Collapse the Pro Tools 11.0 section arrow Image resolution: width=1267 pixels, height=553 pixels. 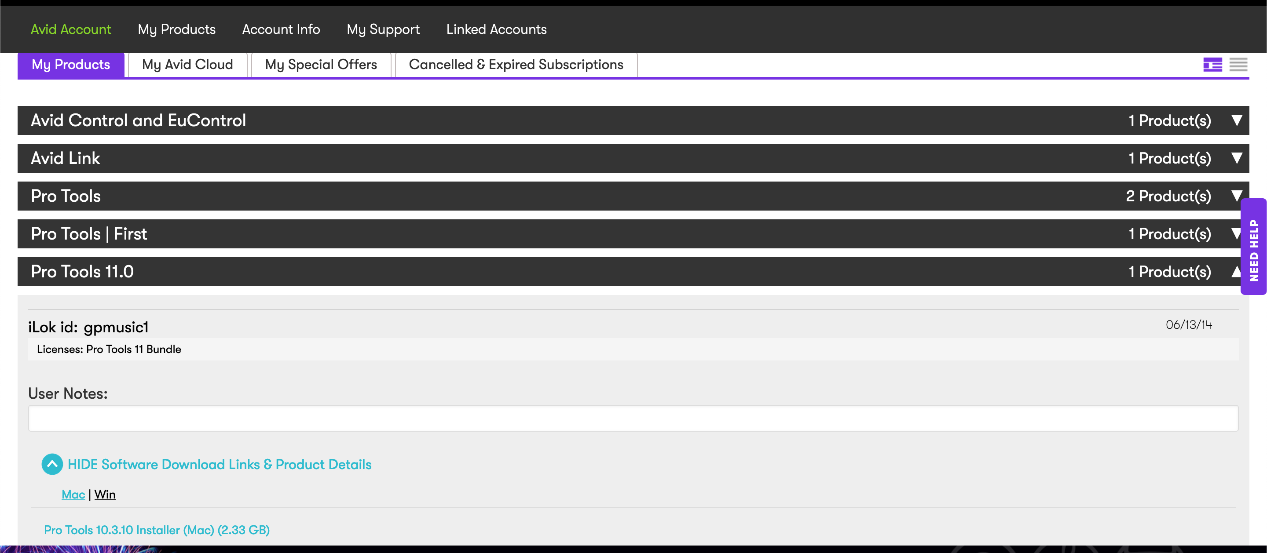pyautogui.click(x=1235, y=271)
